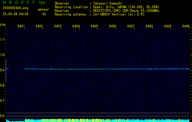Click the 0436 time marker
The height and width of the screenshot is (122, 192).
point(113,26)
